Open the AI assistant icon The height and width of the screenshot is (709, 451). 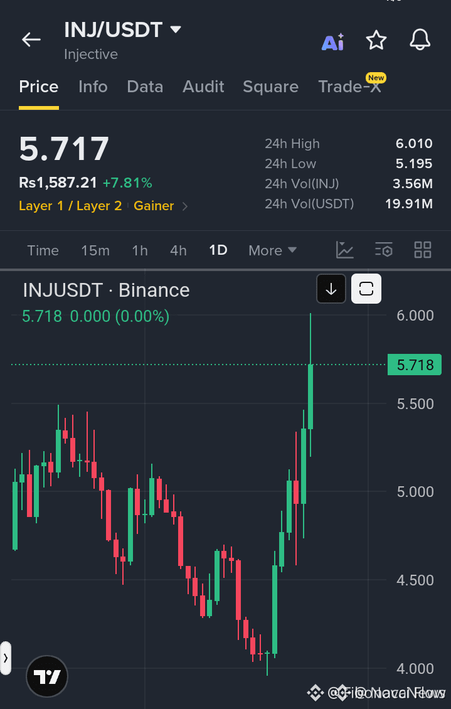pyautogui.click(x=333, y=41)
